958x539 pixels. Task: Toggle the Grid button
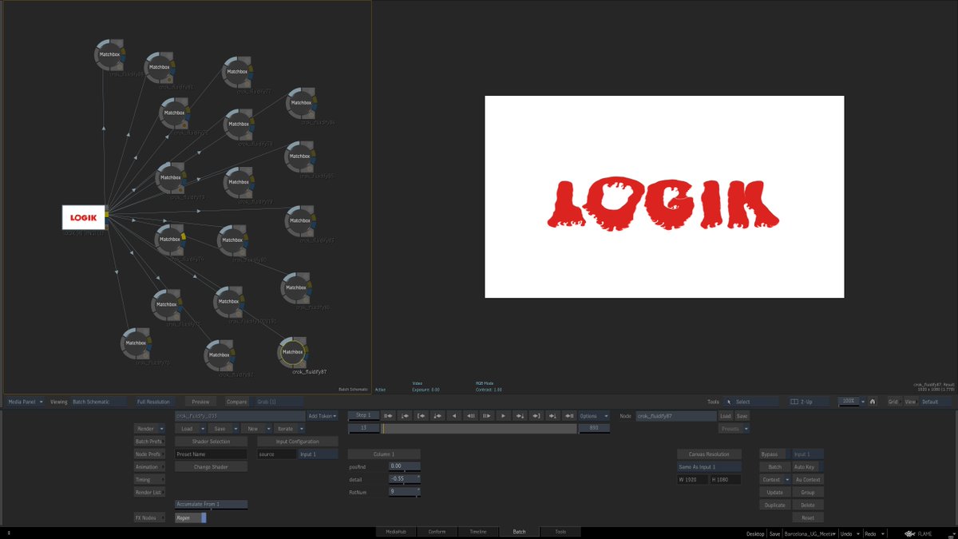[x=893, y=402]
